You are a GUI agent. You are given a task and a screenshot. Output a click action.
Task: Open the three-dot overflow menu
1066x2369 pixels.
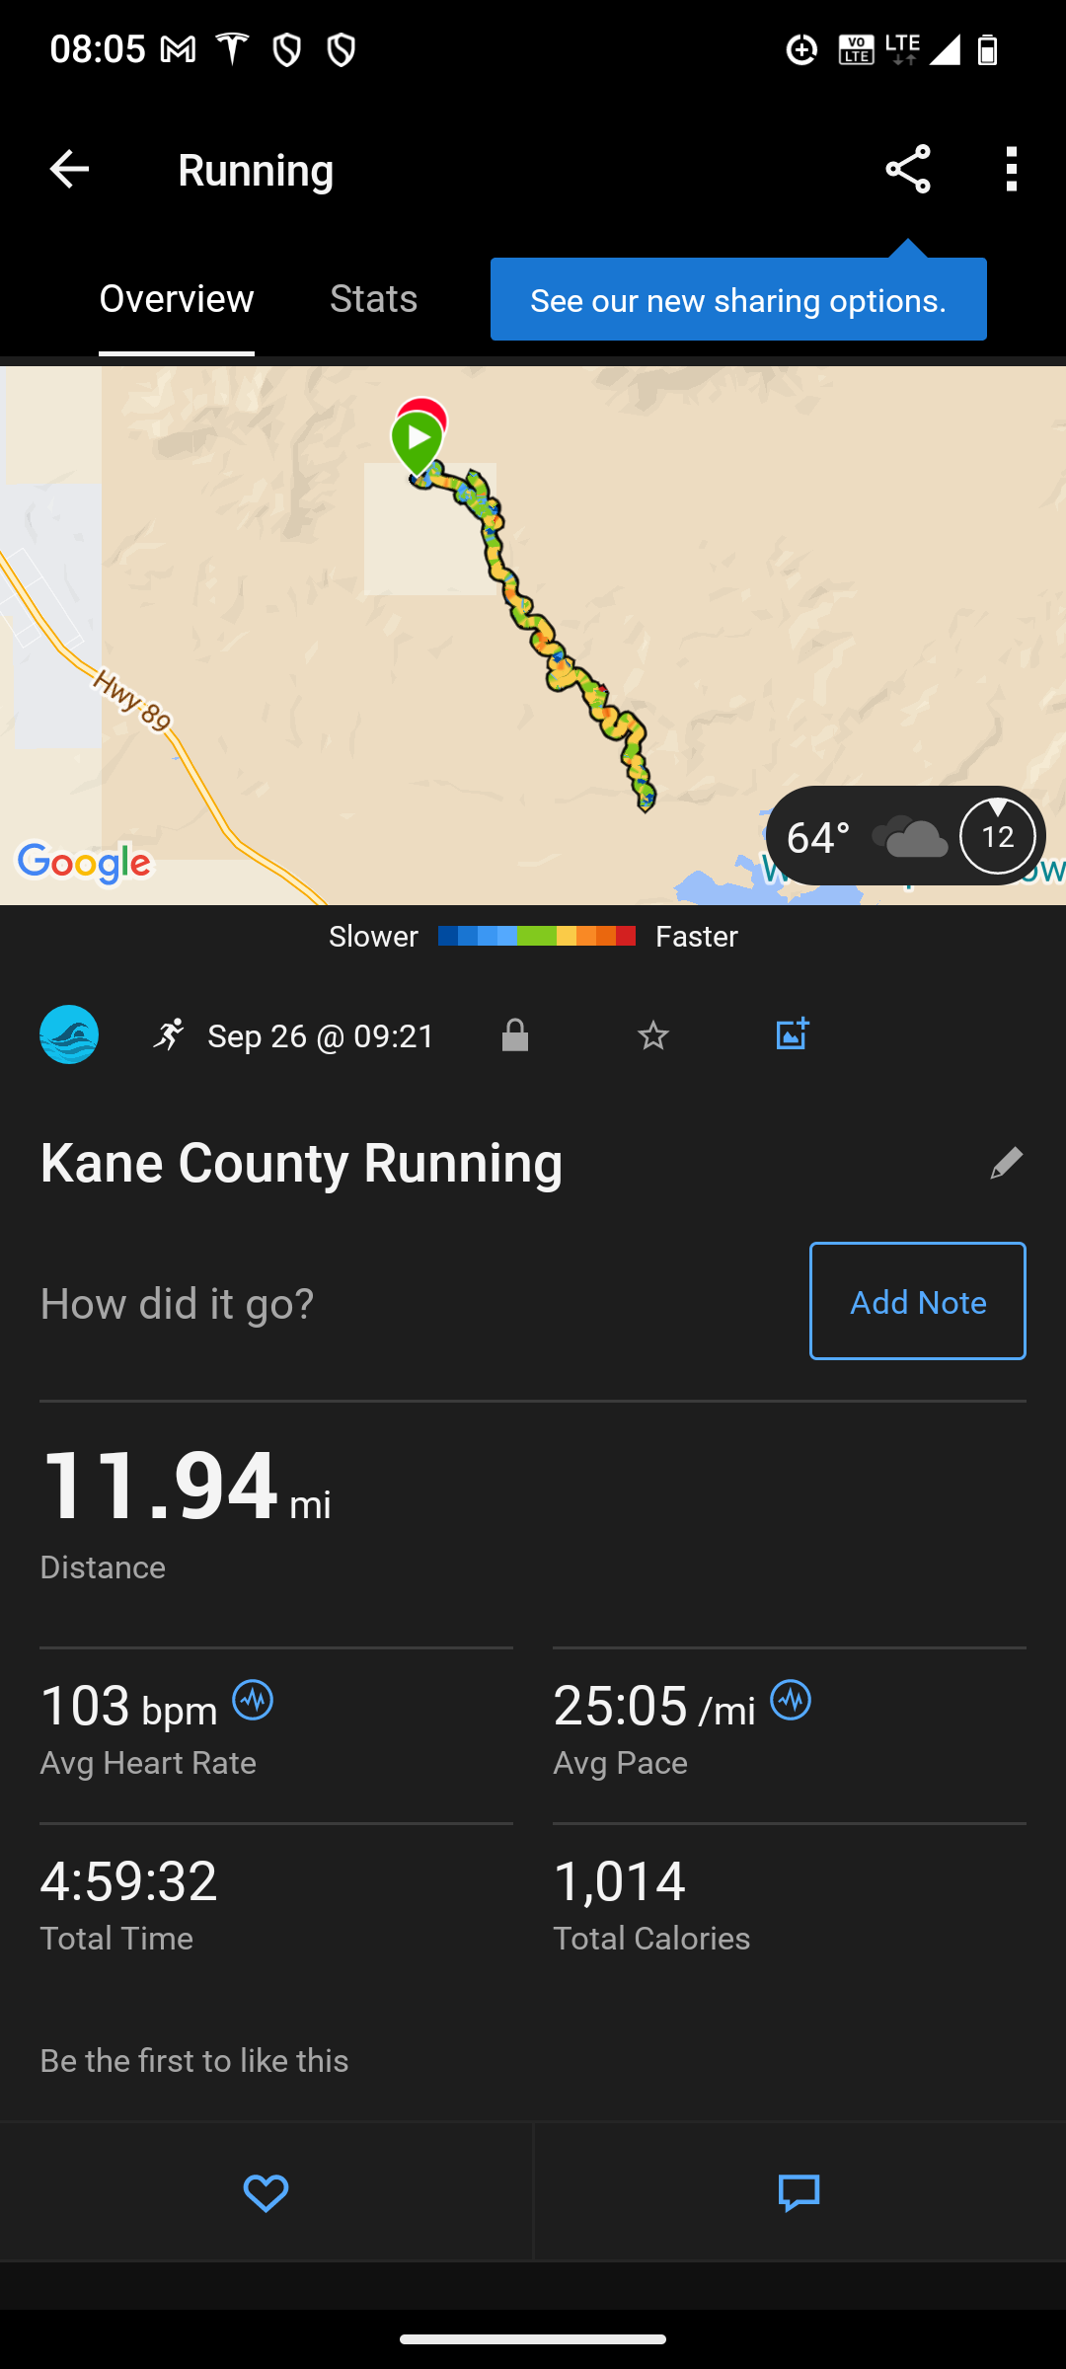(1011, 170)
